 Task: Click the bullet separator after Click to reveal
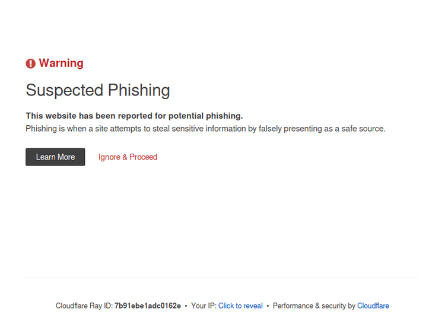point(268,306)
